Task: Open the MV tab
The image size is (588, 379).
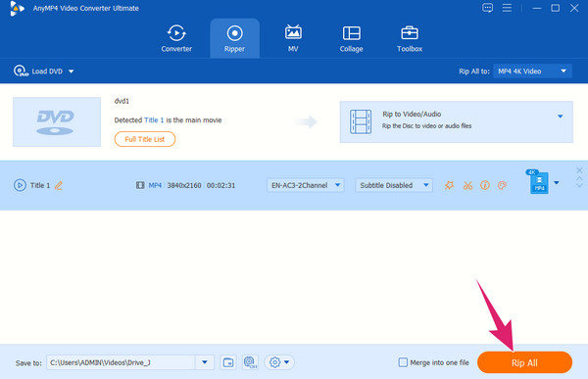Action: coord(293,38)
